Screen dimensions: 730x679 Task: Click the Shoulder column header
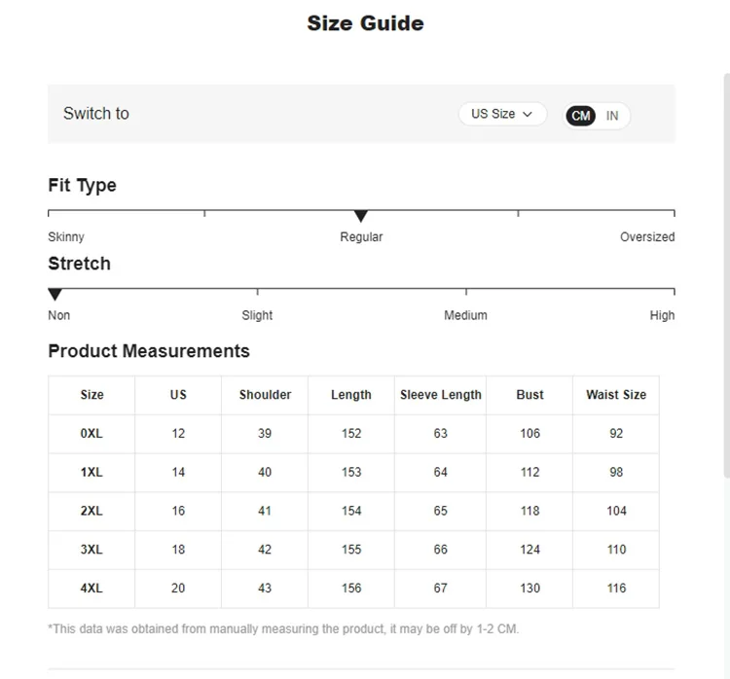[x=265, y=395]
